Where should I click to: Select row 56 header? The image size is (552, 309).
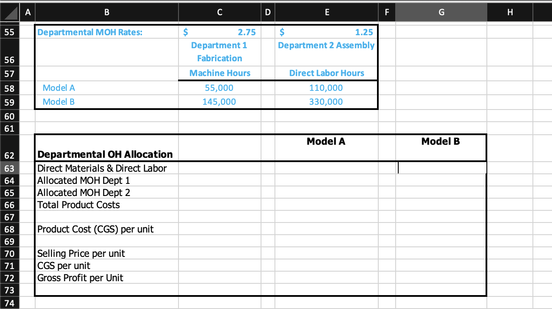point(10,52)
